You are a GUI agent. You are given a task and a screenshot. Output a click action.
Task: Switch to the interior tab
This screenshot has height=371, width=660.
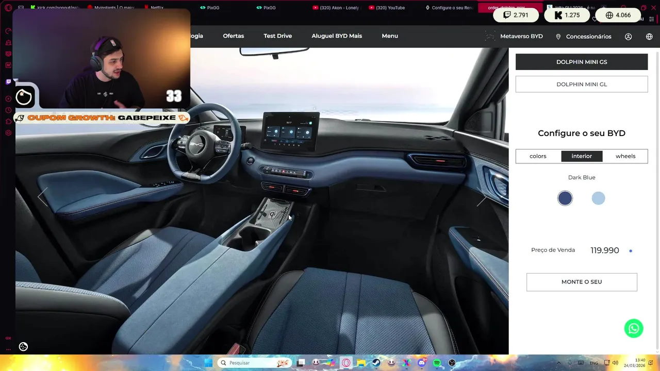[582, 156]
